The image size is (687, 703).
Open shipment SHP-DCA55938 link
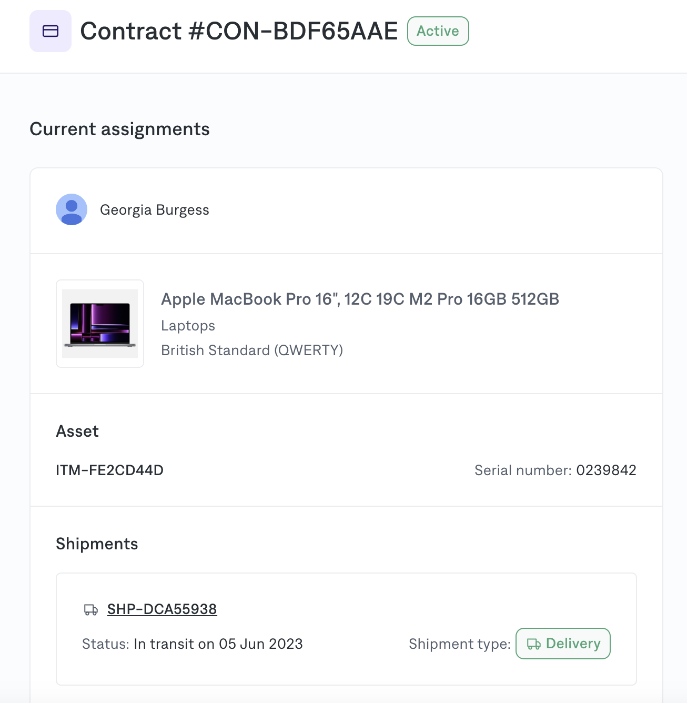click(162, 609)
